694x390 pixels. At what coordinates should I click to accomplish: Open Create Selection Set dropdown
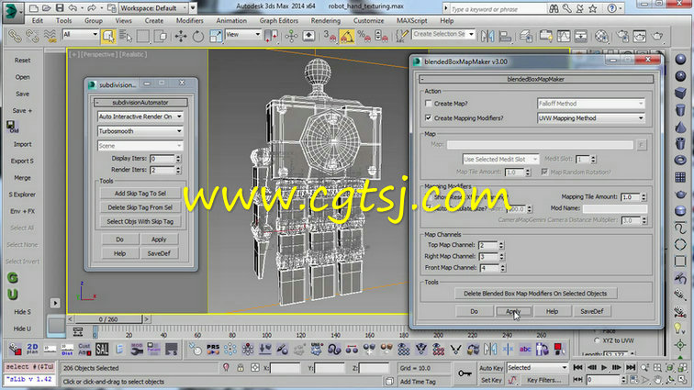[443, 34]
